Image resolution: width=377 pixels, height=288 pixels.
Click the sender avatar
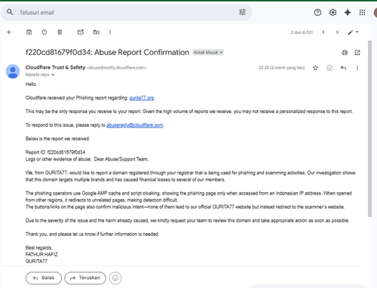[x=13, y=72]
